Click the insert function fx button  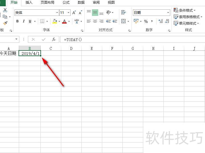[54, 39]
